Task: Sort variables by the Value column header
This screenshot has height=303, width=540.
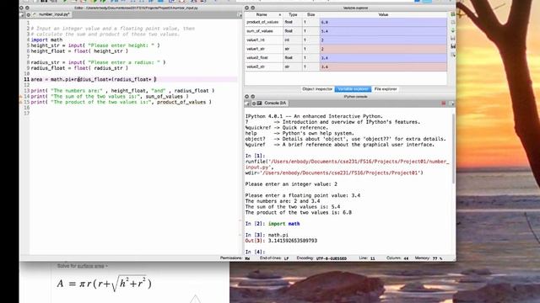Action: tap(383, 15)
